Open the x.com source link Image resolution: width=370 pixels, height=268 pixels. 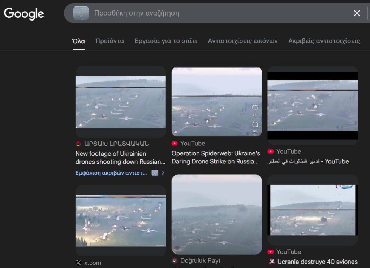pos(93,263)
